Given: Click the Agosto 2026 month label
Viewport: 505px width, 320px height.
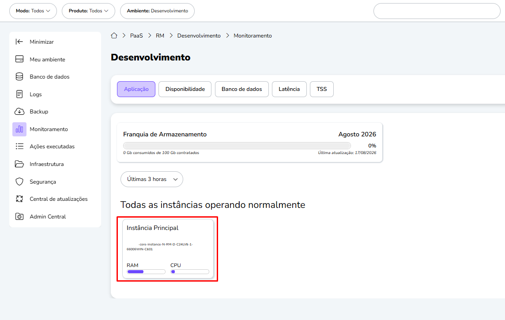Looking at the screenshot, I should pos(357,134).
